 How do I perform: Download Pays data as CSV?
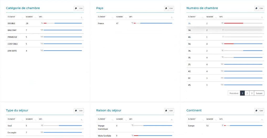pyautogui.click(x=171, y=8)
